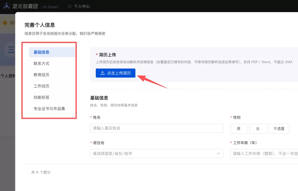The image size is (298, 191).
Task: Click the 完善个人信息 dialog title
Action: point(40,25)
